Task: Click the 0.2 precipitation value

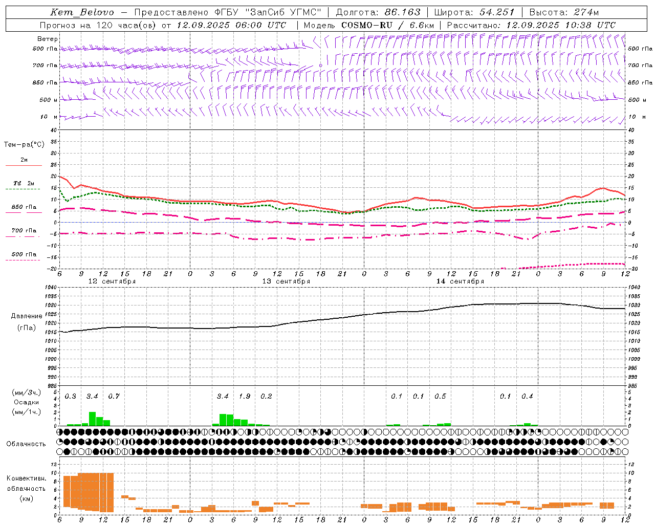Action: [266, 397]
